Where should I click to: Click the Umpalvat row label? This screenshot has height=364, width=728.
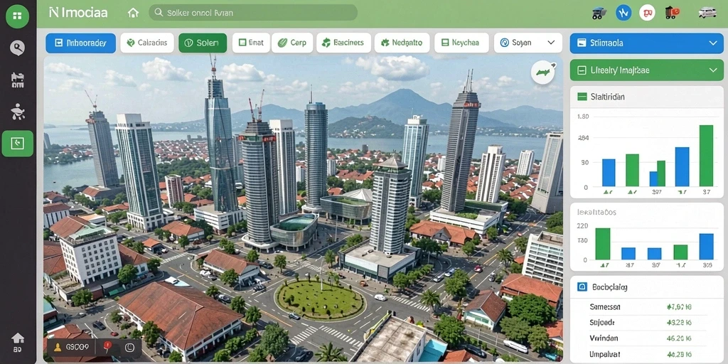point(605,354)
